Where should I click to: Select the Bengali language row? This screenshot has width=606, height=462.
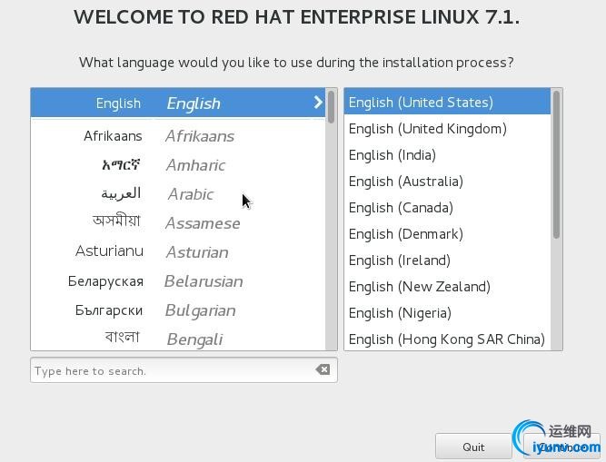pos(178,339)
